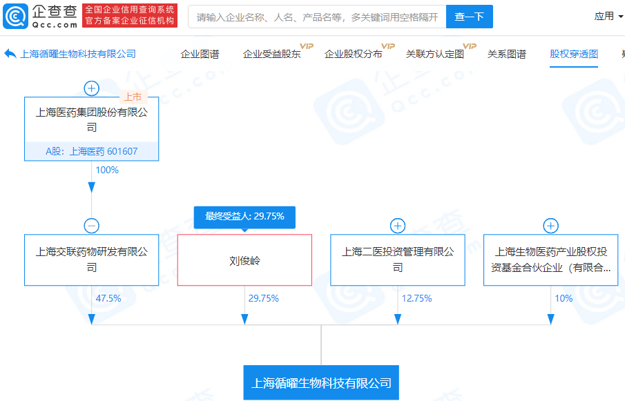Click the blue back arrow icon
Screen dimensions: 625x401
click(x=10, y=54)
